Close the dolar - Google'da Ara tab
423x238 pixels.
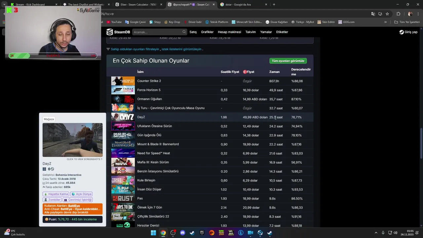[x=266, y=5]
